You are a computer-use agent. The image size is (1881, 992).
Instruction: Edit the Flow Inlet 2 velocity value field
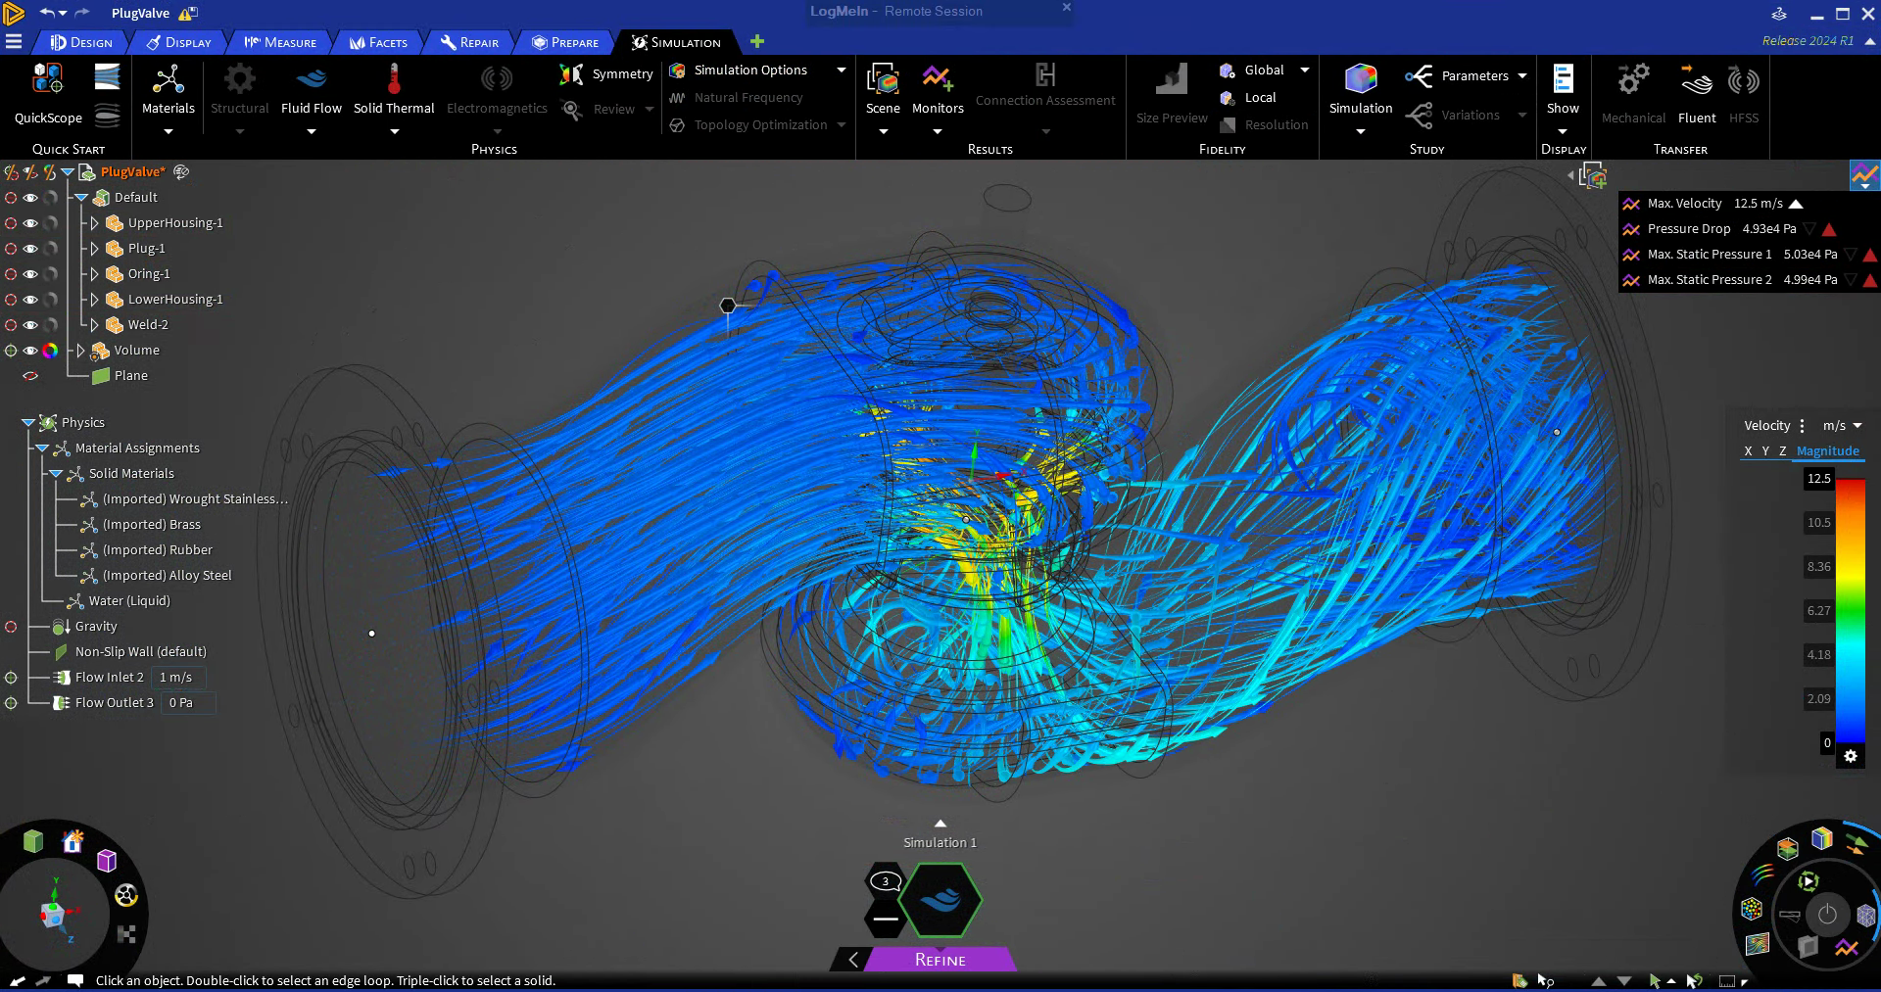177,677
